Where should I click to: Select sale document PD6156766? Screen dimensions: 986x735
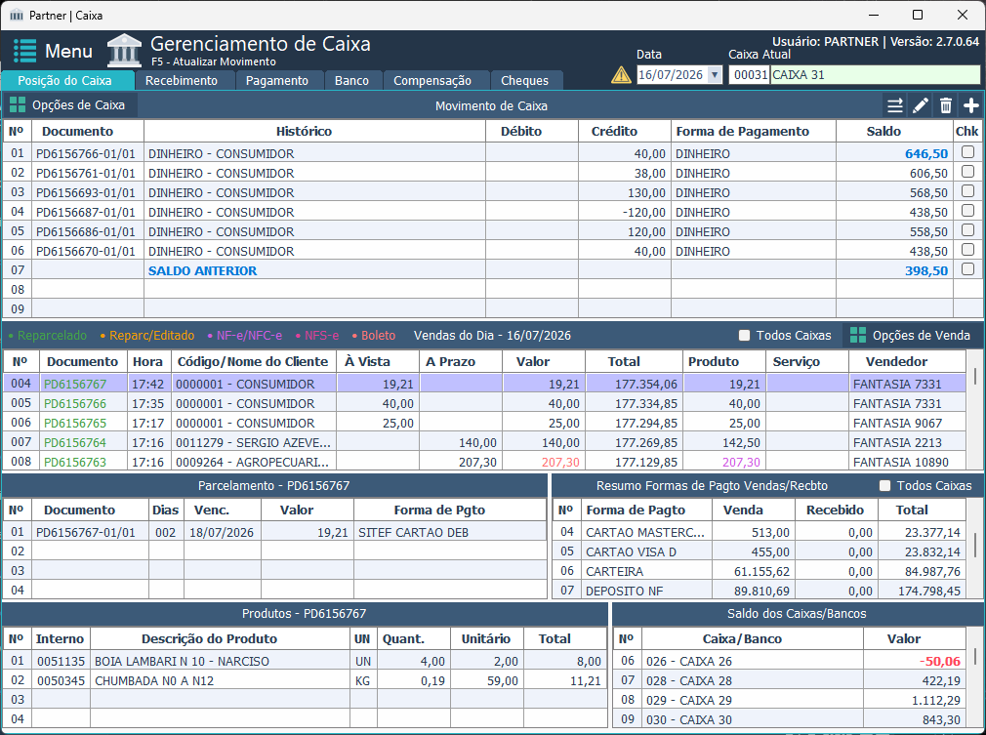click(x=75, y=403)
